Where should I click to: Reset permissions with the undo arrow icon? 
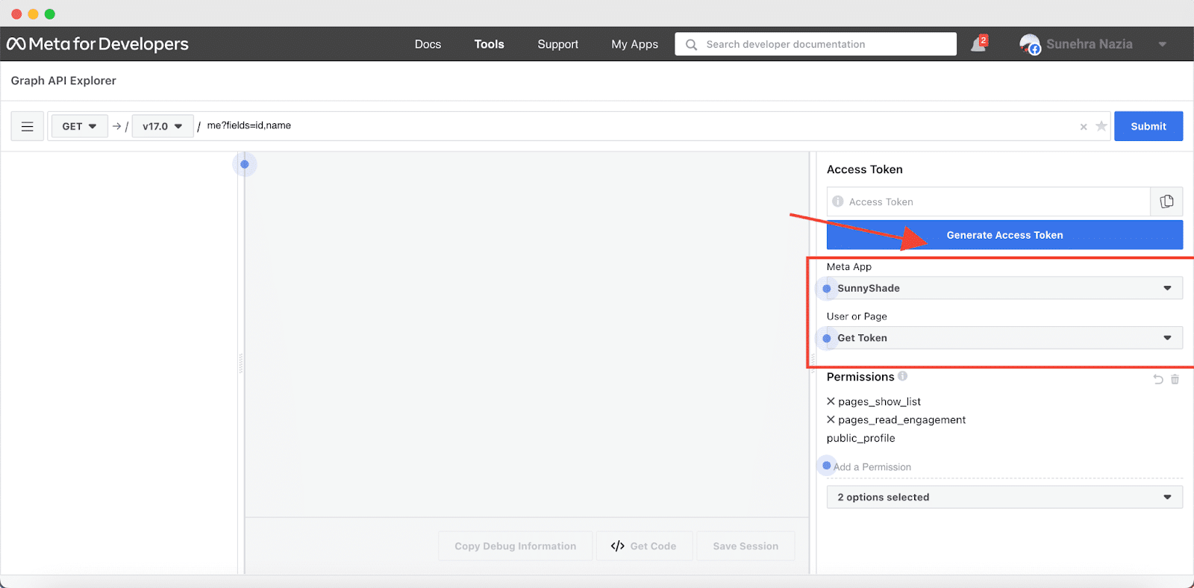(x=1158, y=379)
